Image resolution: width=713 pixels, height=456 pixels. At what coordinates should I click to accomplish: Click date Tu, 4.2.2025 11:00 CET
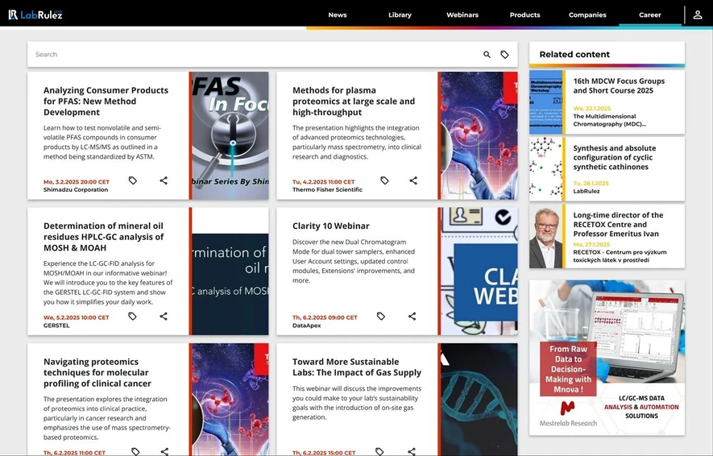tap(323, 182)
